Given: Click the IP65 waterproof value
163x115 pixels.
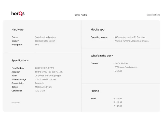Looking at the screenshot, I should (x=37, y=45).
